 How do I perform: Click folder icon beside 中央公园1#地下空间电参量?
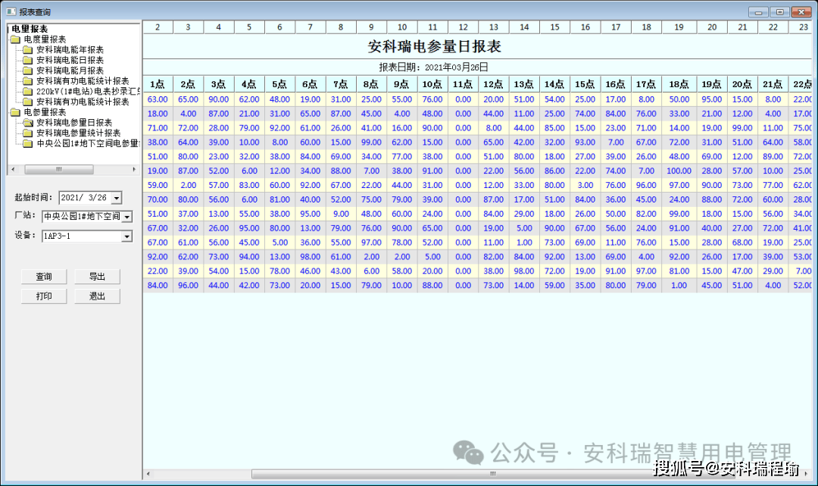(28, 143)
